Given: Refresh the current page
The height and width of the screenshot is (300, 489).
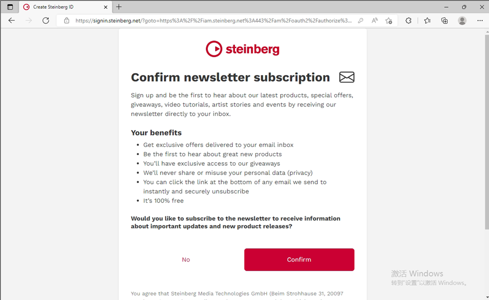Looking at the screenshot, I should point(46,20).
